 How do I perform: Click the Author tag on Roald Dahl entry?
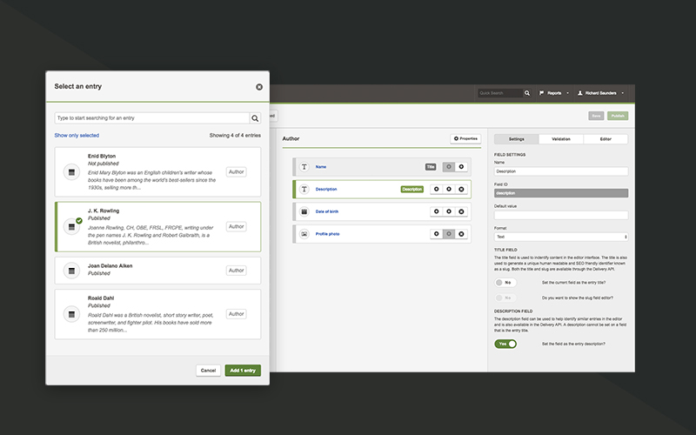(236, 314)
